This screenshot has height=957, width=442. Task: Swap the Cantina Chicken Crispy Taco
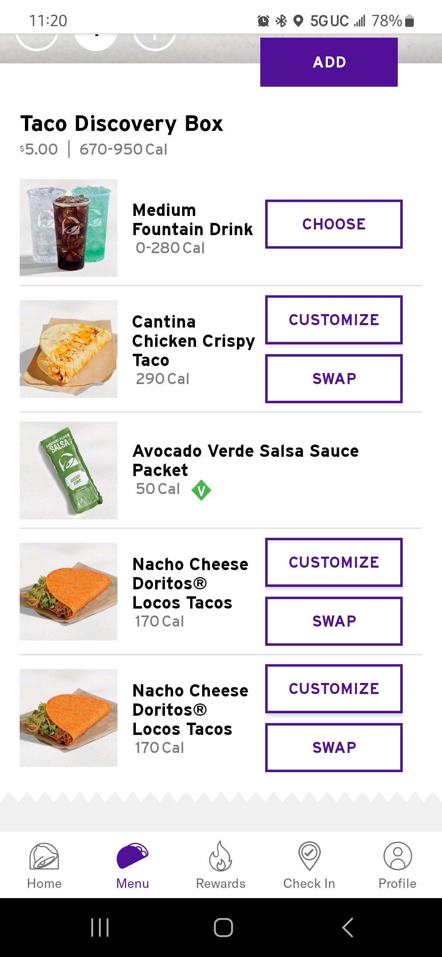pos(334,379)
